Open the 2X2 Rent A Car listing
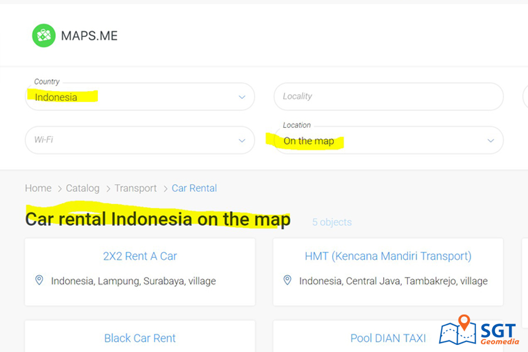The width and height of the screenshot is (528, 352). [140, 256]
